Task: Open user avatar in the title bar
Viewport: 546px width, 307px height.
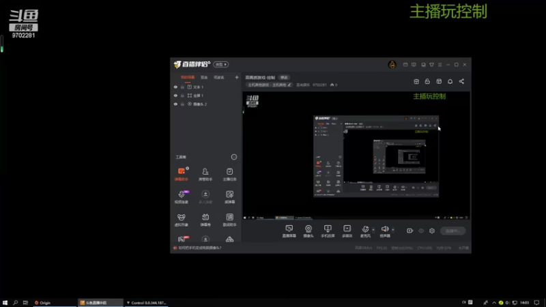Action: [392, 64]
